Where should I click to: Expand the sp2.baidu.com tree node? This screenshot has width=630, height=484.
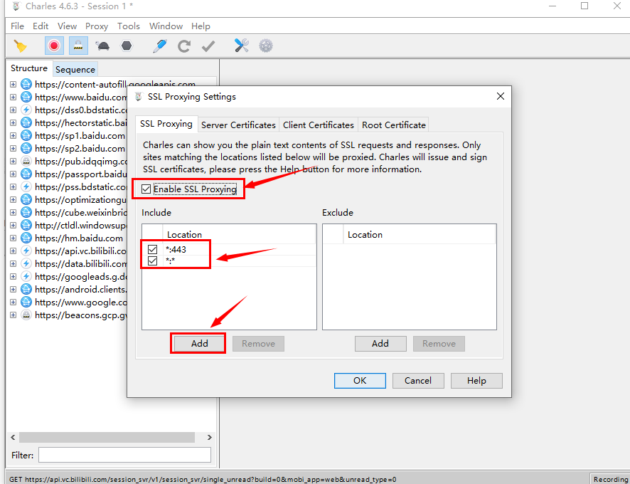click(x=14, y=149)
